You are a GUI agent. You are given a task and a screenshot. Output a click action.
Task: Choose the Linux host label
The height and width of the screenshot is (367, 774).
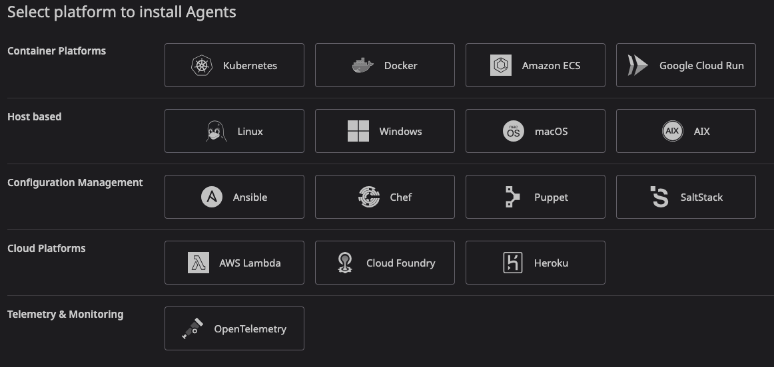[250, 132]
